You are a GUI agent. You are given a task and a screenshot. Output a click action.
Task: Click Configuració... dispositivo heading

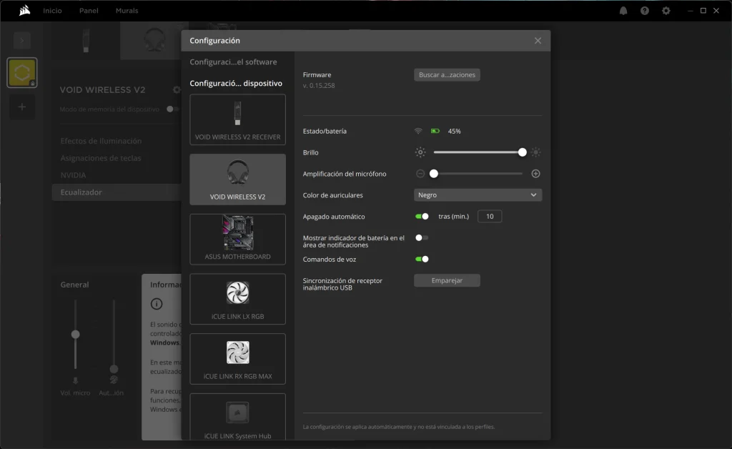coord(236,83)
